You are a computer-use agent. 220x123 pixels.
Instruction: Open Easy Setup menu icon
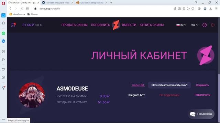(x=216, y=9)
